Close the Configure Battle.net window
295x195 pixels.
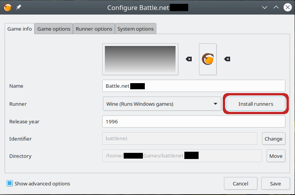pos(288,8)
